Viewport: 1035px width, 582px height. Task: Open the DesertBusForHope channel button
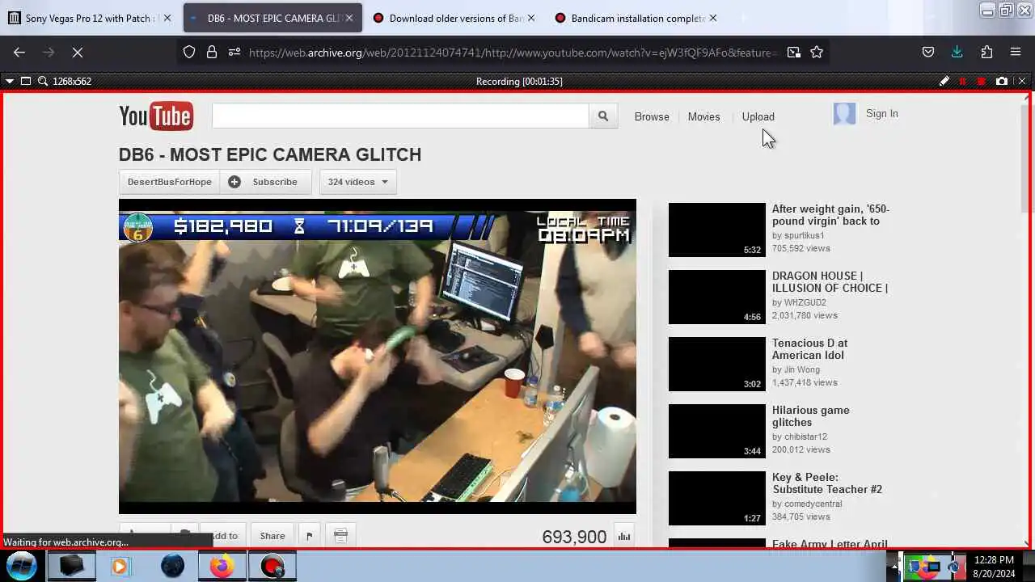tap(170, 182)
